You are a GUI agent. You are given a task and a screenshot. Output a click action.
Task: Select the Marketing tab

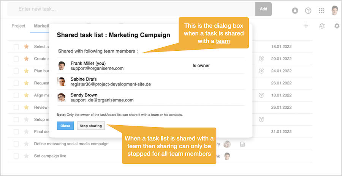(41, 26)
